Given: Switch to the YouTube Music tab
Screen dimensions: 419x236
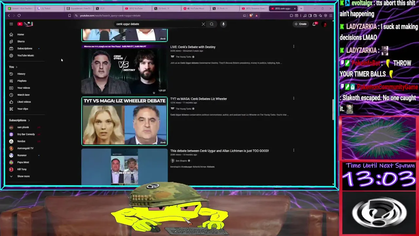Looking at the screenshot, I should click(196, 9).
